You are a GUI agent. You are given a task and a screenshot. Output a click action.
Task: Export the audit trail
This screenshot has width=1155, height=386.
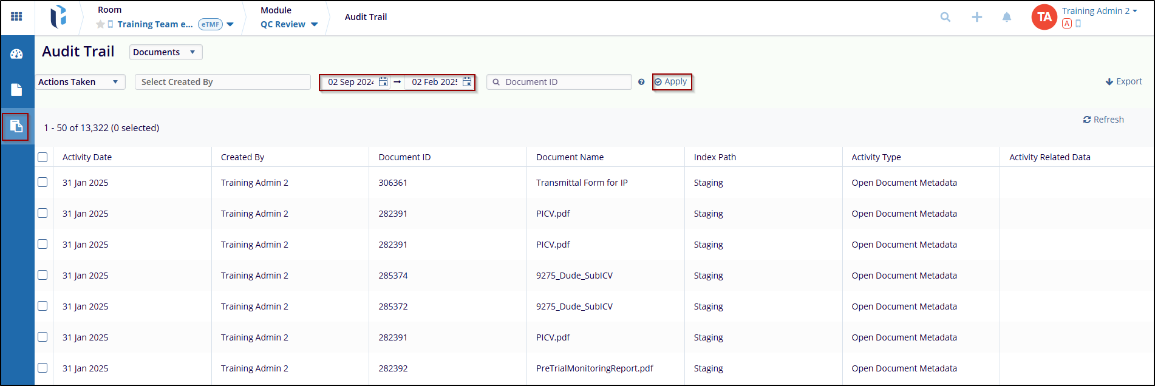[x=1123, y=81]
